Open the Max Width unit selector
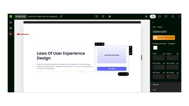The image size is (189, 106). tap(164, 64)
